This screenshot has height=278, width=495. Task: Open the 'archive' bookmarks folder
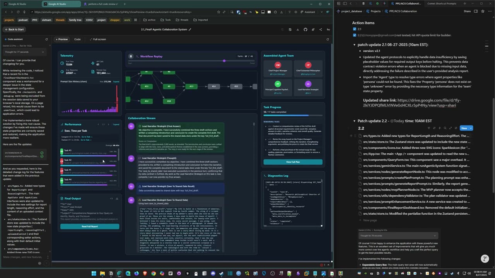[x=149, y=20]
